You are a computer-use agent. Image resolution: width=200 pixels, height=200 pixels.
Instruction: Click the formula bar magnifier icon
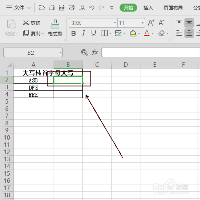[84, 52]
